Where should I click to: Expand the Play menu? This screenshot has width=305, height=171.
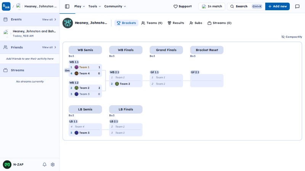[80, 6]
